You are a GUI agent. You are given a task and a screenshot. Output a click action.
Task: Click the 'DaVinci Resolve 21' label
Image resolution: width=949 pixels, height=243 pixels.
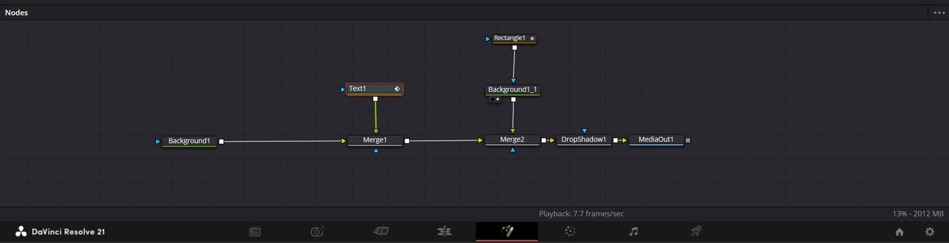[x=68, y=232]
